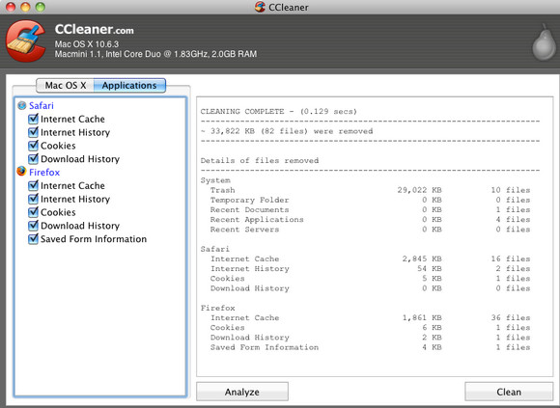Click the Clean button
Viewport: 560px width, 408px height.
[509, 392]
